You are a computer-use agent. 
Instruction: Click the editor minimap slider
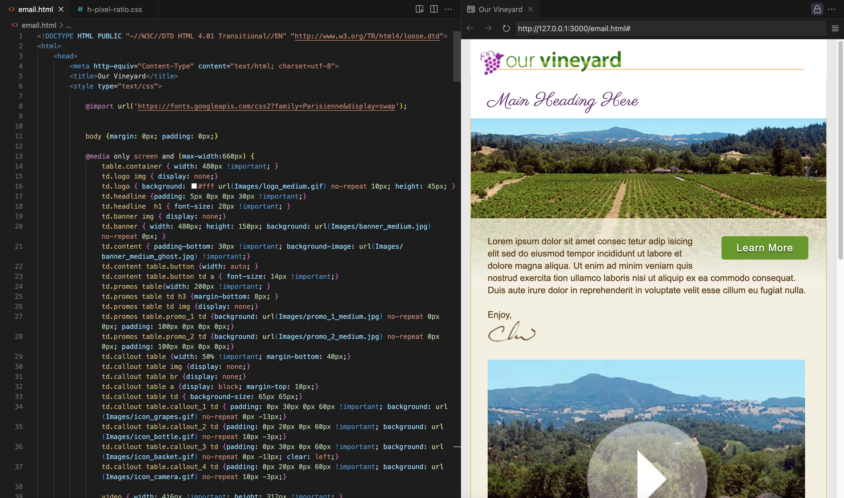(x=457, y=56)
